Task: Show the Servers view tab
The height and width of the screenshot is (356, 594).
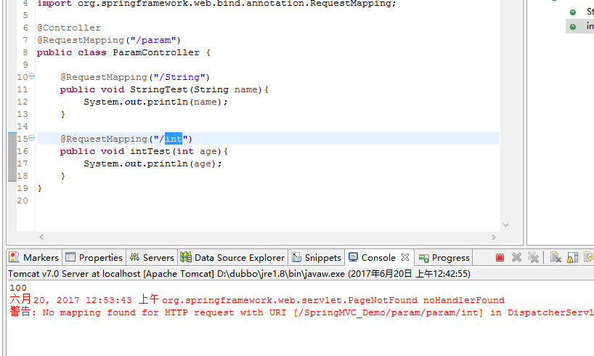Action: click(152, 257)
